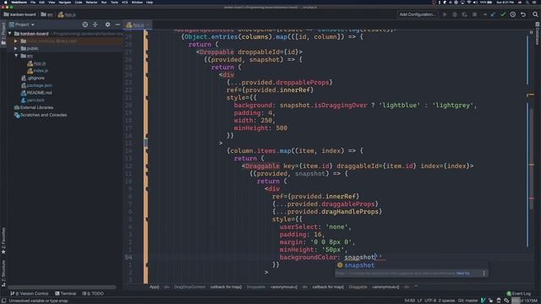Collapse the kanban-board root folder
This screenshot has height=304, width=541.
[x=9, y=34]
